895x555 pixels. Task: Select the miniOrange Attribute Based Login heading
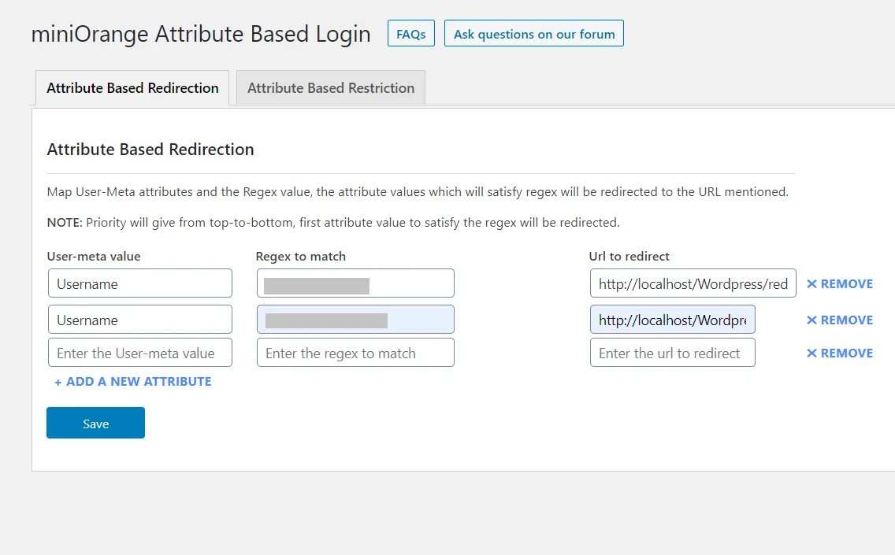pyautogui.click(x=201, y=34)
